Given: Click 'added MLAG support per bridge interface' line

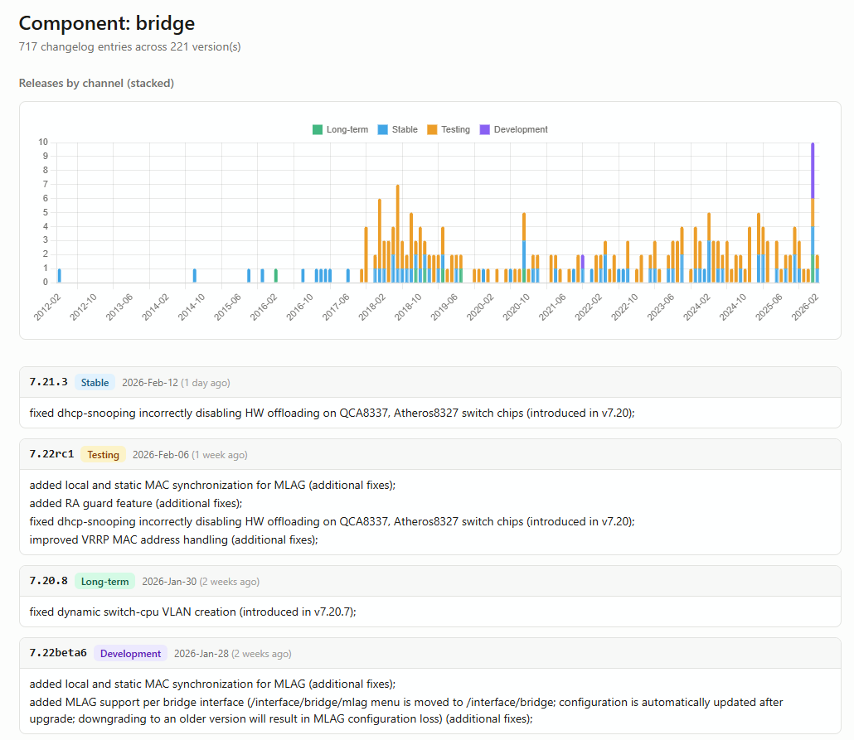Looking at the screenshot, I should click(x=406, y=710).
